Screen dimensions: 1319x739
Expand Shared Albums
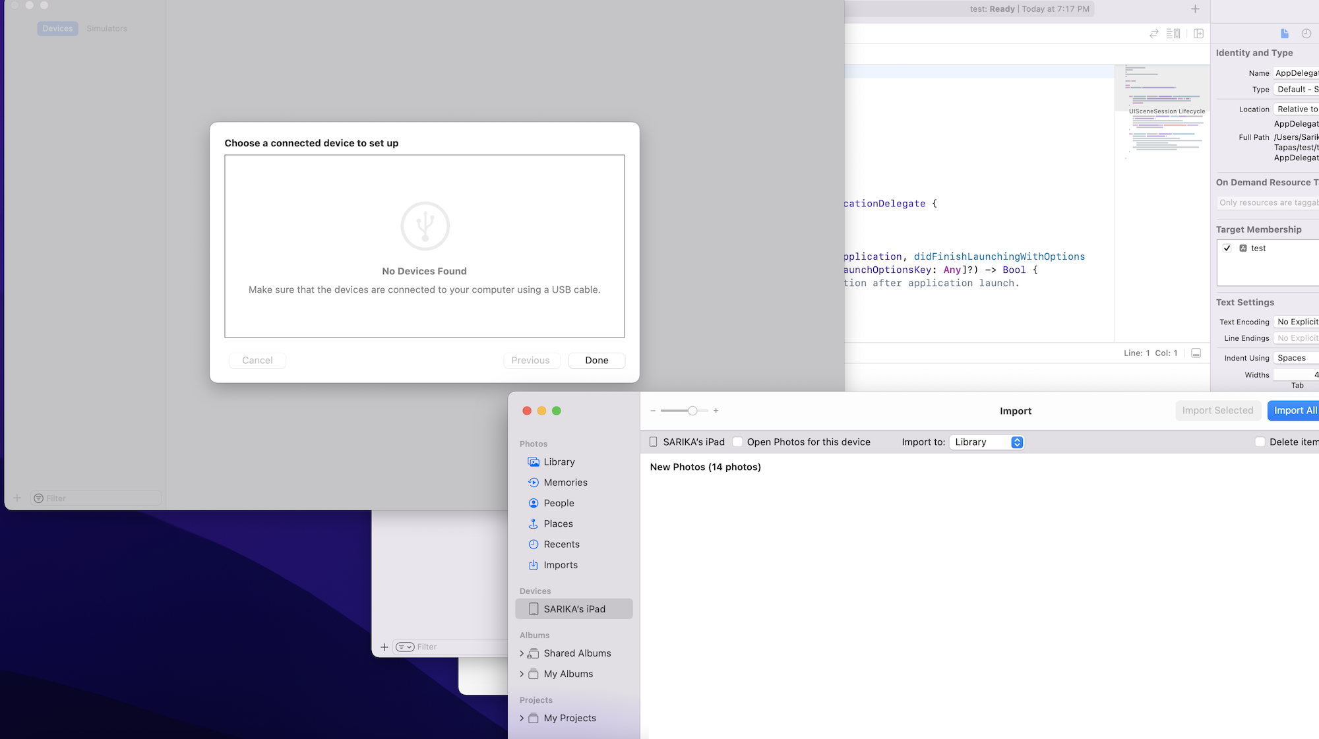click(x=522, y=653)
